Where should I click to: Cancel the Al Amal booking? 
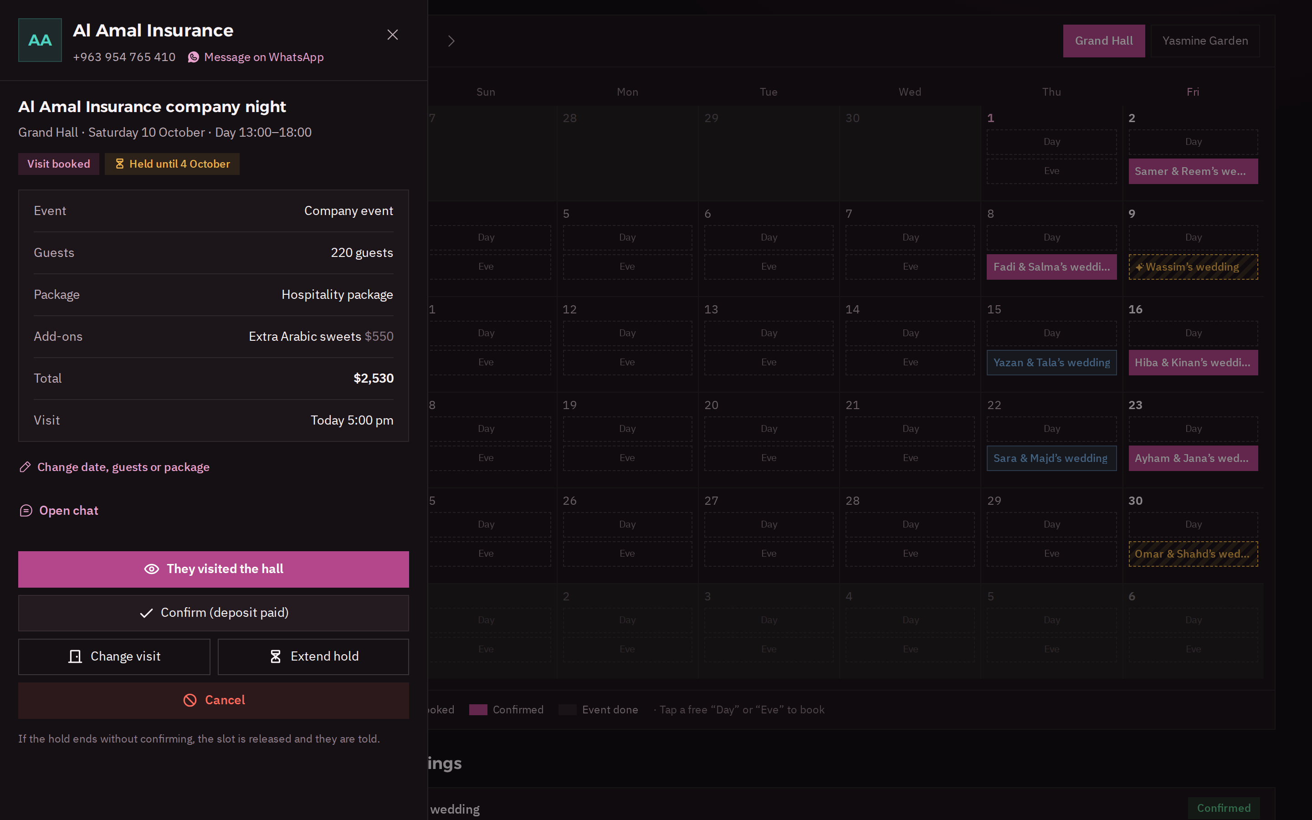click(x=214, y=701)
